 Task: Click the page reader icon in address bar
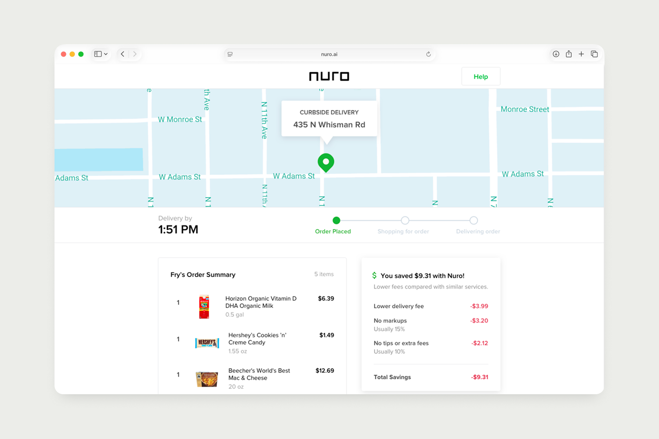point(230,54)
